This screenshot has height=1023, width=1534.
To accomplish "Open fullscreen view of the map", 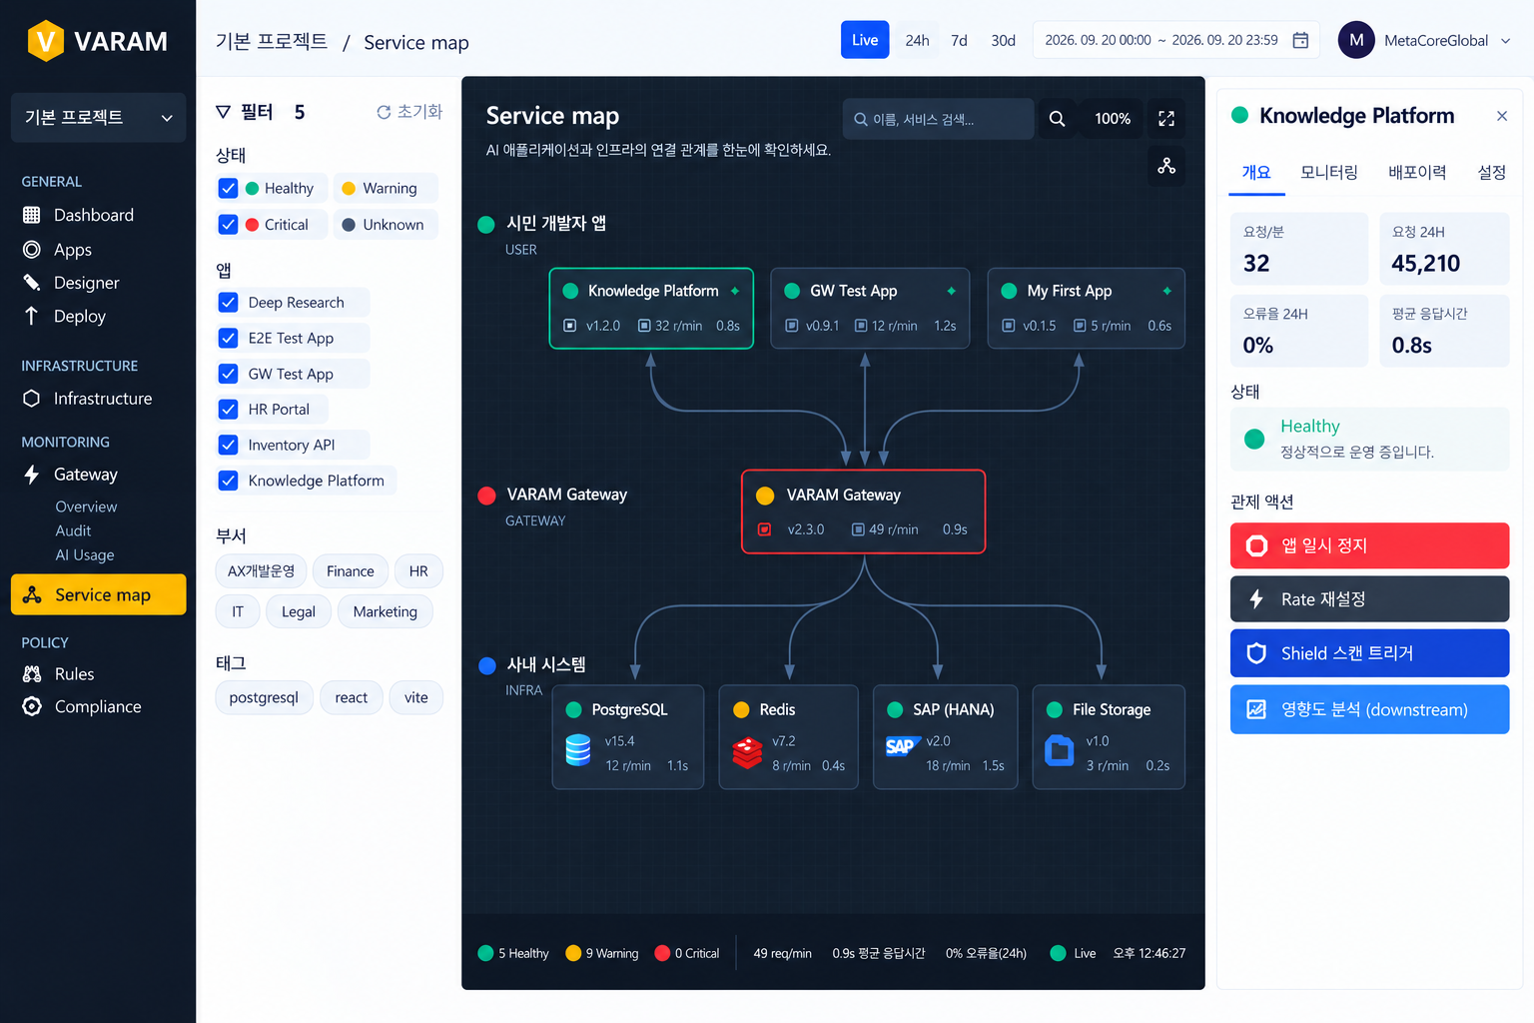I will click(1165, 119).
